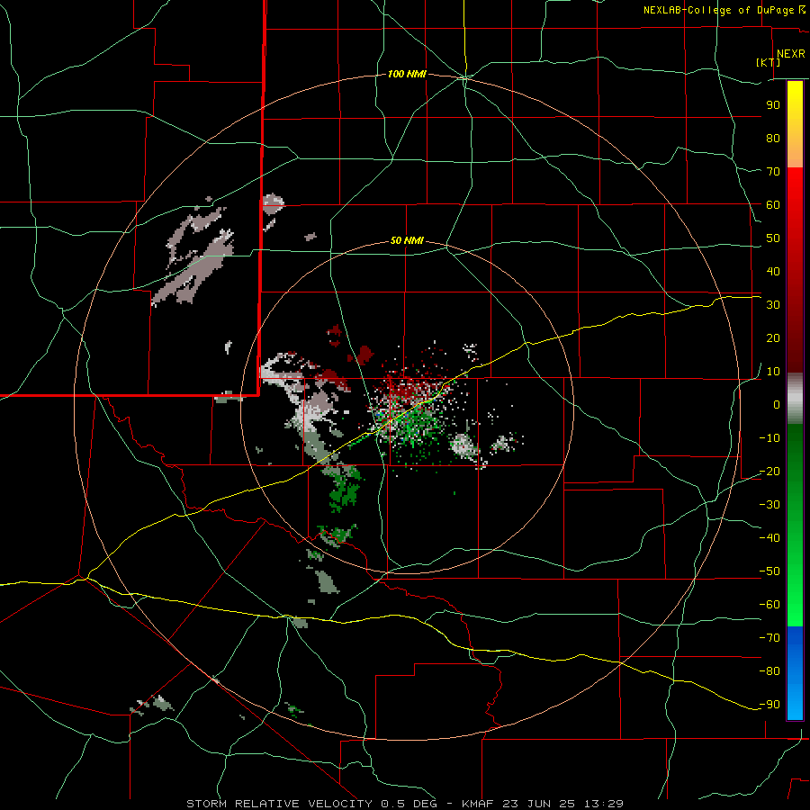Click the 50 NMI range ring label

[407, 240]
